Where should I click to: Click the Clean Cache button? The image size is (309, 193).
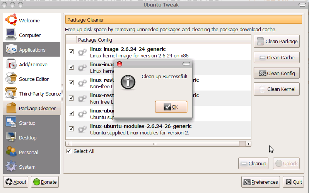tap(277, 57)
